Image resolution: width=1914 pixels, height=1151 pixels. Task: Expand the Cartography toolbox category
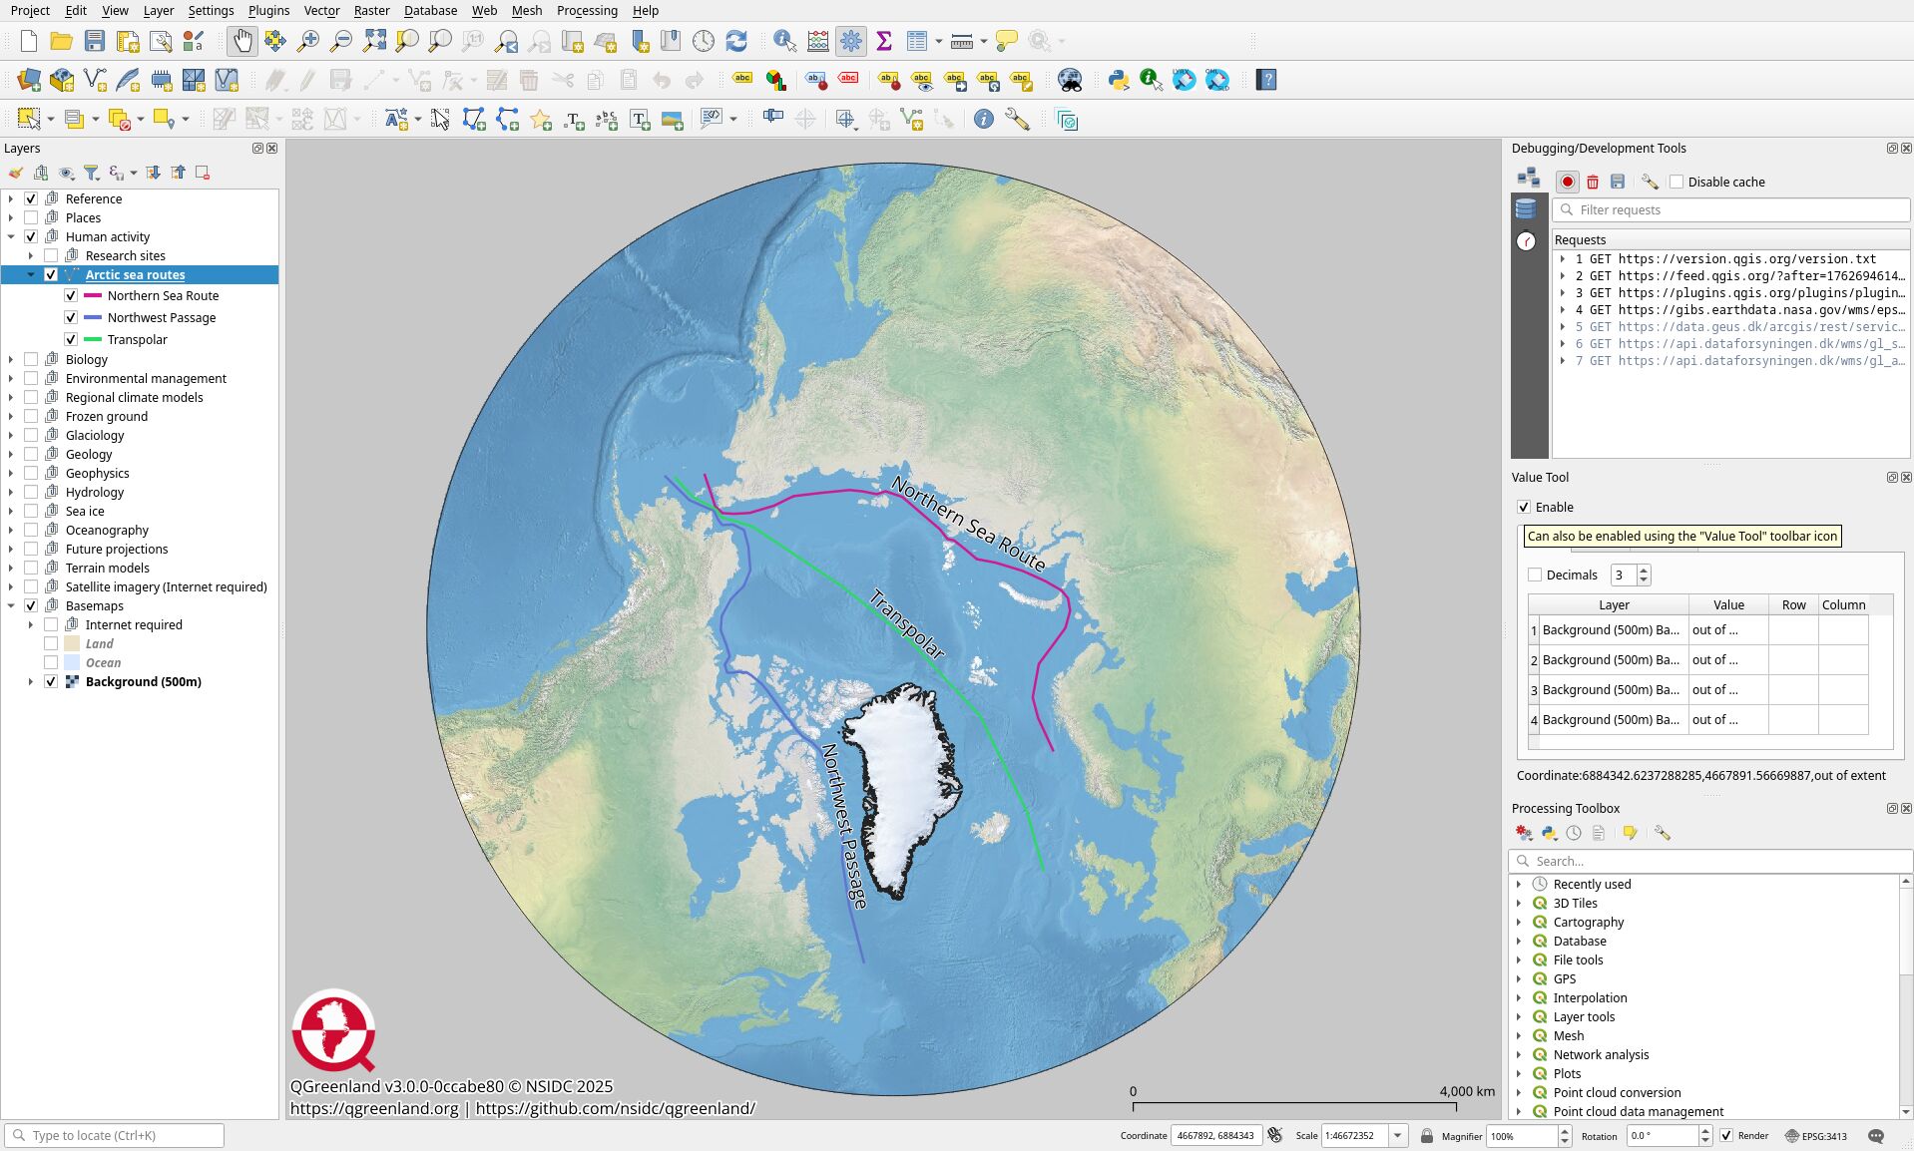point(1519,922)
